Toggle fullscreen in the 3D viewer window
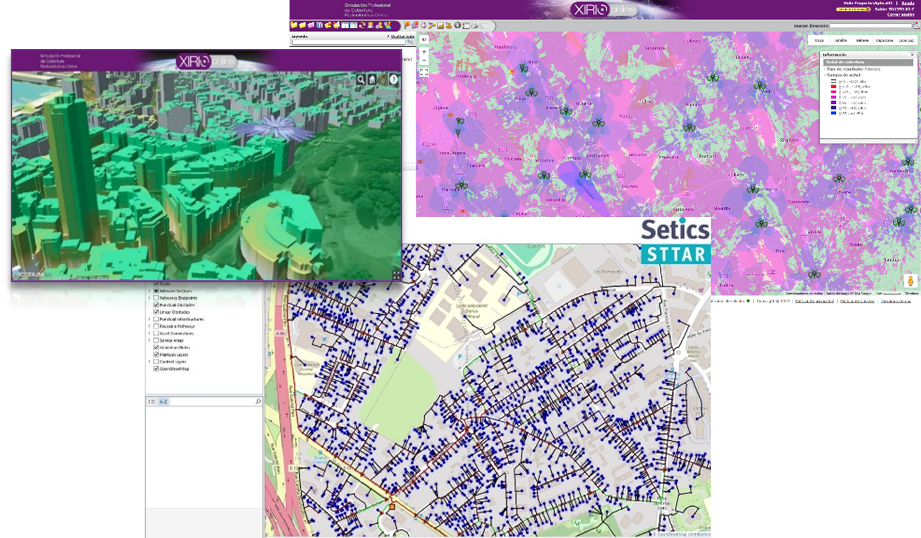 pyautogui.click(x=396, y=275)
